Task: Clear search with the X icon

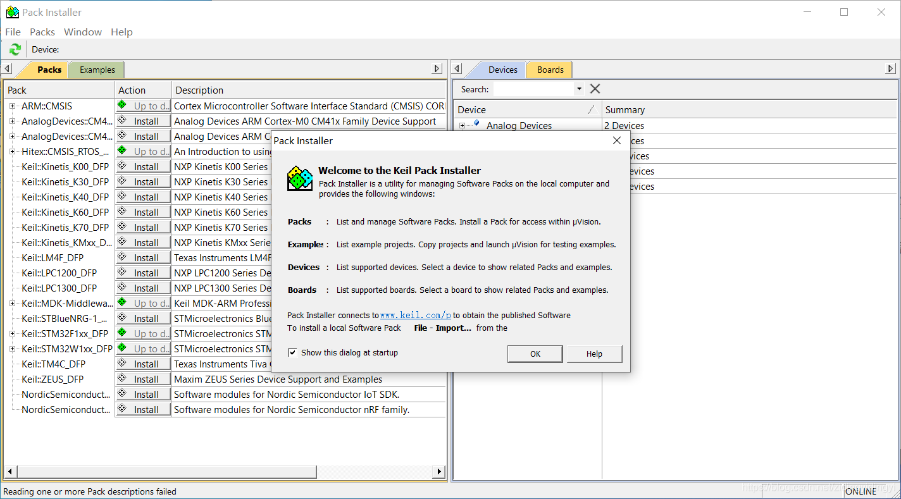Action: pyautogui.click(x=595, y=89)
